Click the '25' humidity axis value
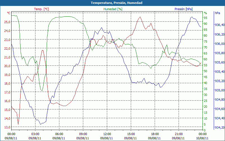225x141 pixels. pyautogui.click(x=206, y=101)
